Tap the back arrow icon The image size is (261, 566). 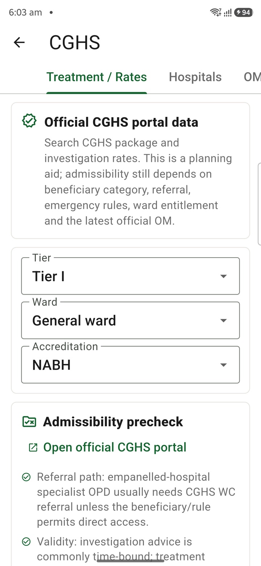[x=19, y=42]
